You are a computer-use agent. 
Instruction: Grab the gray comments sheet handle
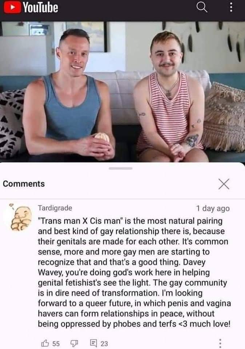pyautogui.click(x=121, y=168)
